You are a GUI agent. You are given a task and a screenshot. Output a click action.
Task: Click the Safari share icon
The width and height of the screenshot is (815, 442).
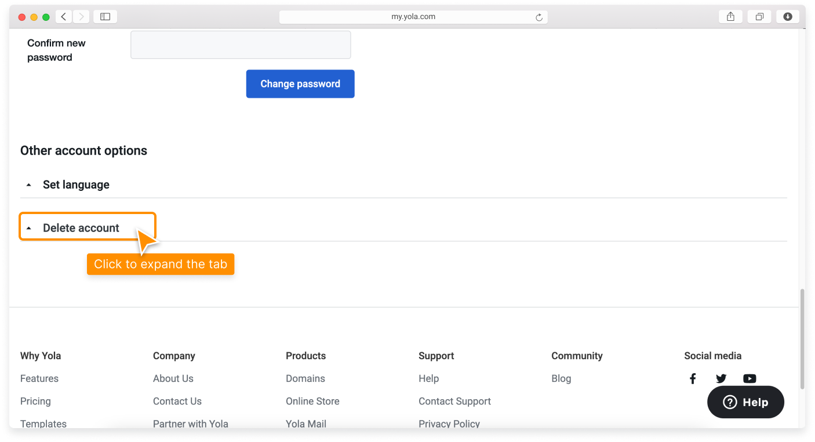click(730, 17)
